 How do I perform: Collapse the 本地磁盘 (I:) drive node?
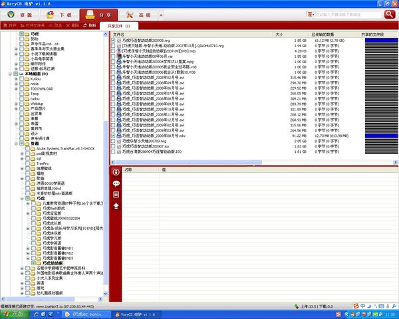(x=10, y=74)
